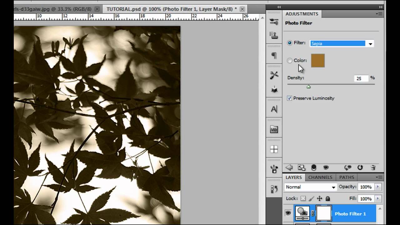400x225 pixels.
Task: Switch adjustments panel to expanded view
Action: [x=301, y=168]
